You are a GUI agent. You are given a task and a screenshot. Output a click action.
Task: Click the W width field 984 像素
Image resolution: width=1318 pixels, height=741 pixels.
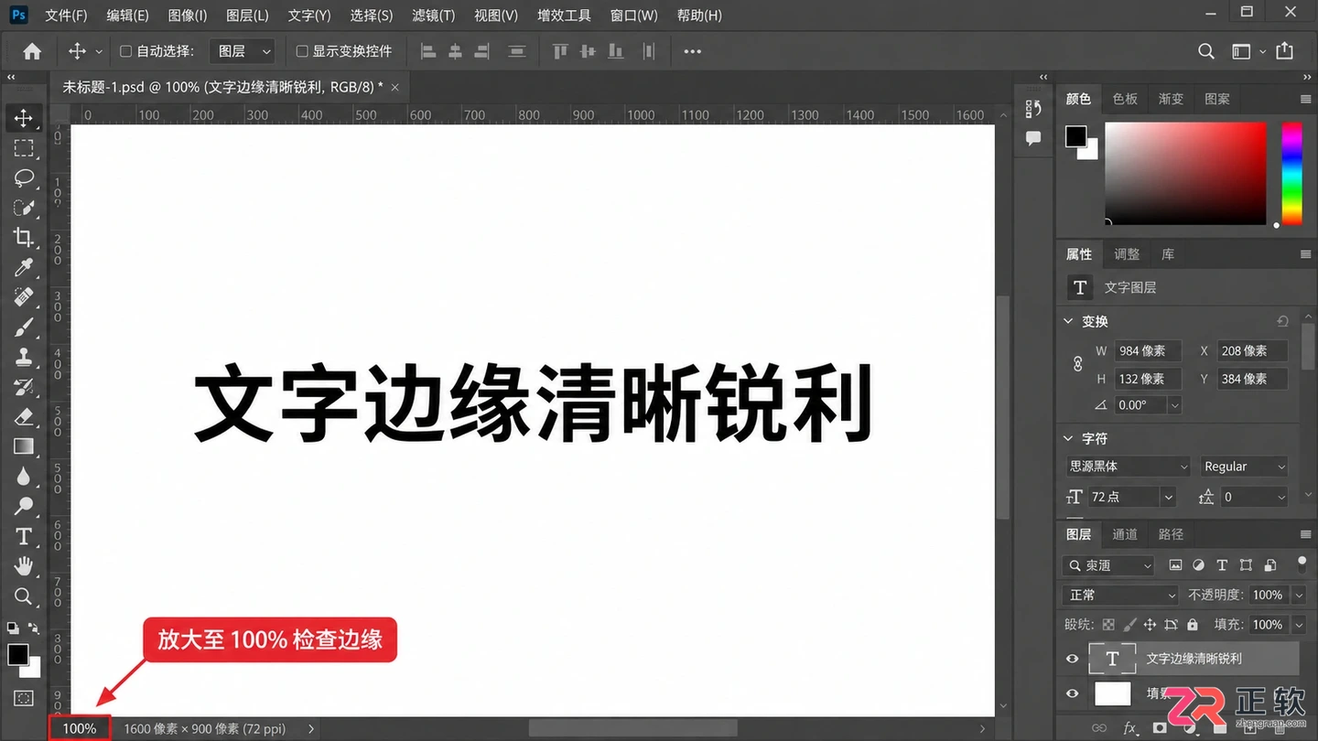(1148, 350)
